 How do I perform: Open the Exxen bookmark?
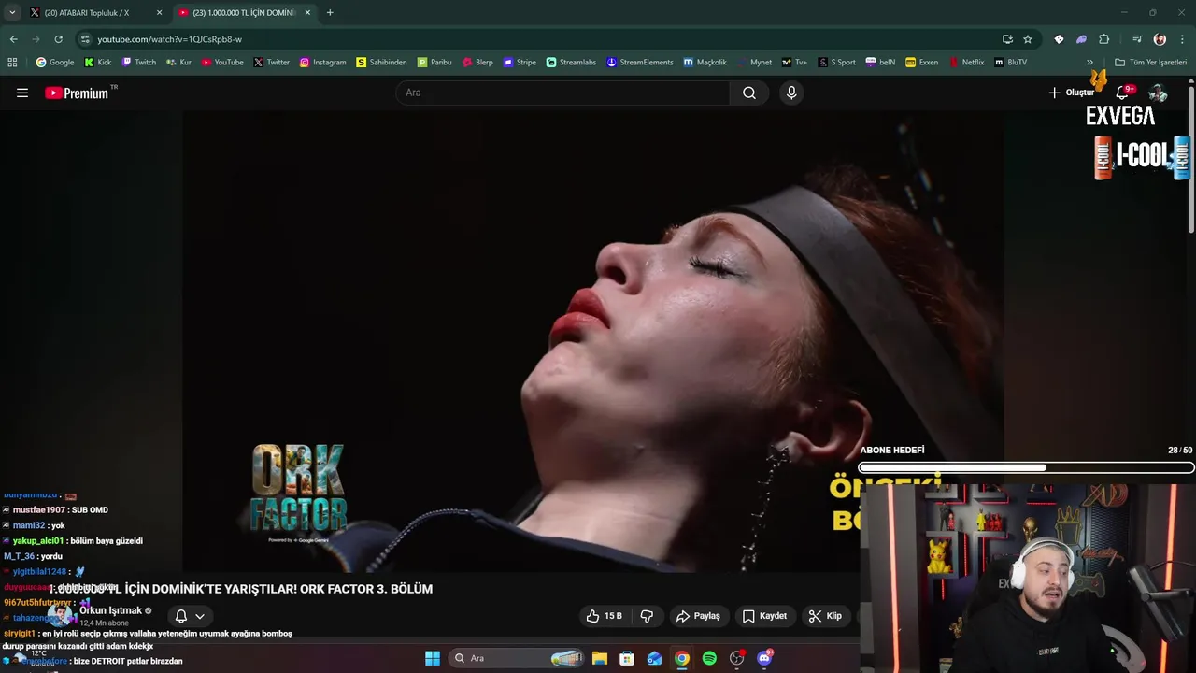coord(921,63)
